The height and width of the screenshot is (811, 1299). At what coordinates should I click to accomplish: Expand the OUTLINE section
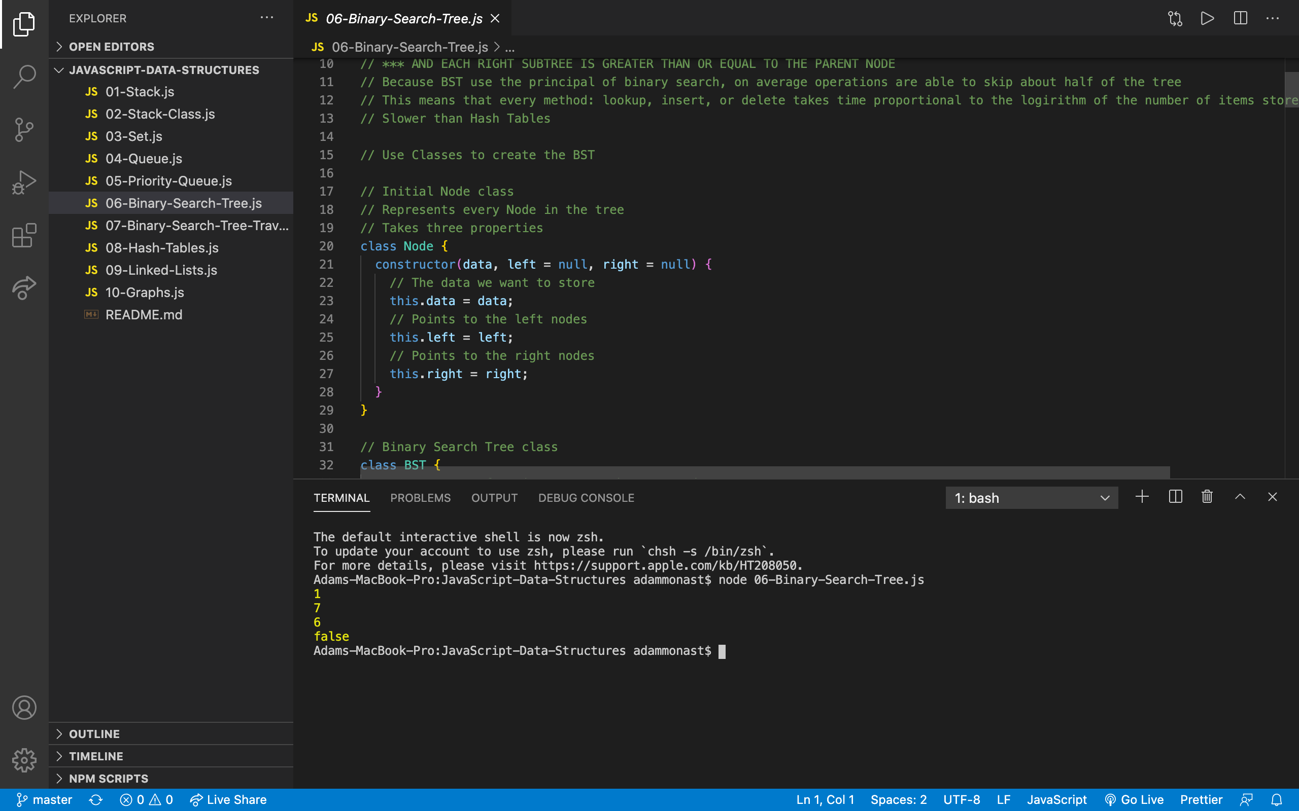(94, 734)
